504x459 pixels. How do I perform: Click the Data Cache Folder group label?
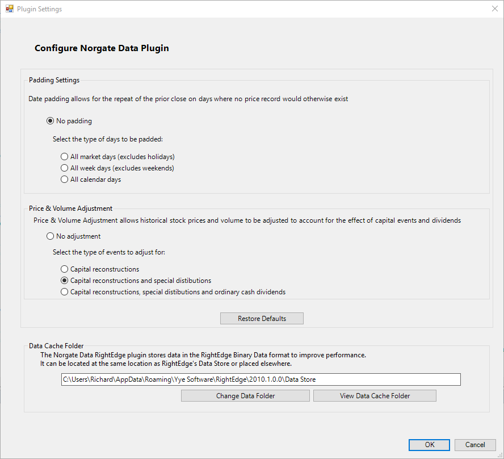click(56, 346)
